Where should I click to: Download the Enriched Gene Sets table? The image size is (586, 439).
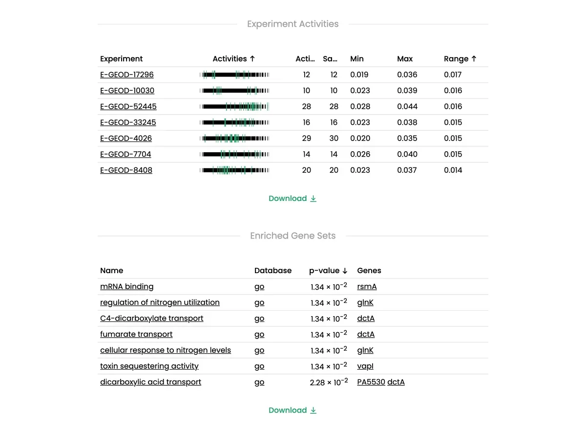pyautogui.click(x=293, y=410)
